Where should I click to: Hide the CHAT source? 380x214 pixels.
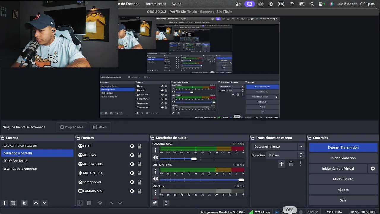132,146
